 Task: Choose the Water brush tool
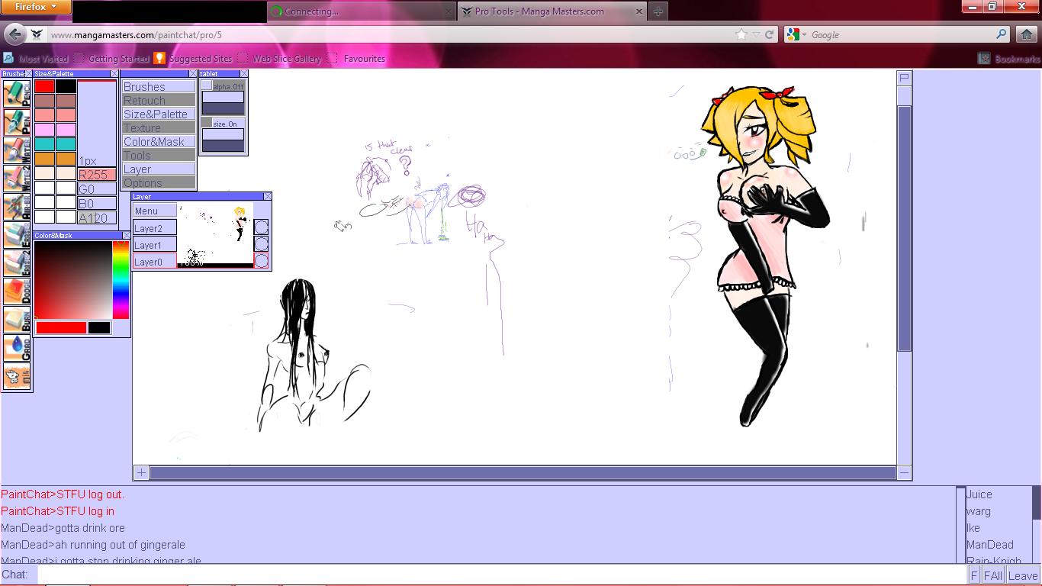click(16, 150)
